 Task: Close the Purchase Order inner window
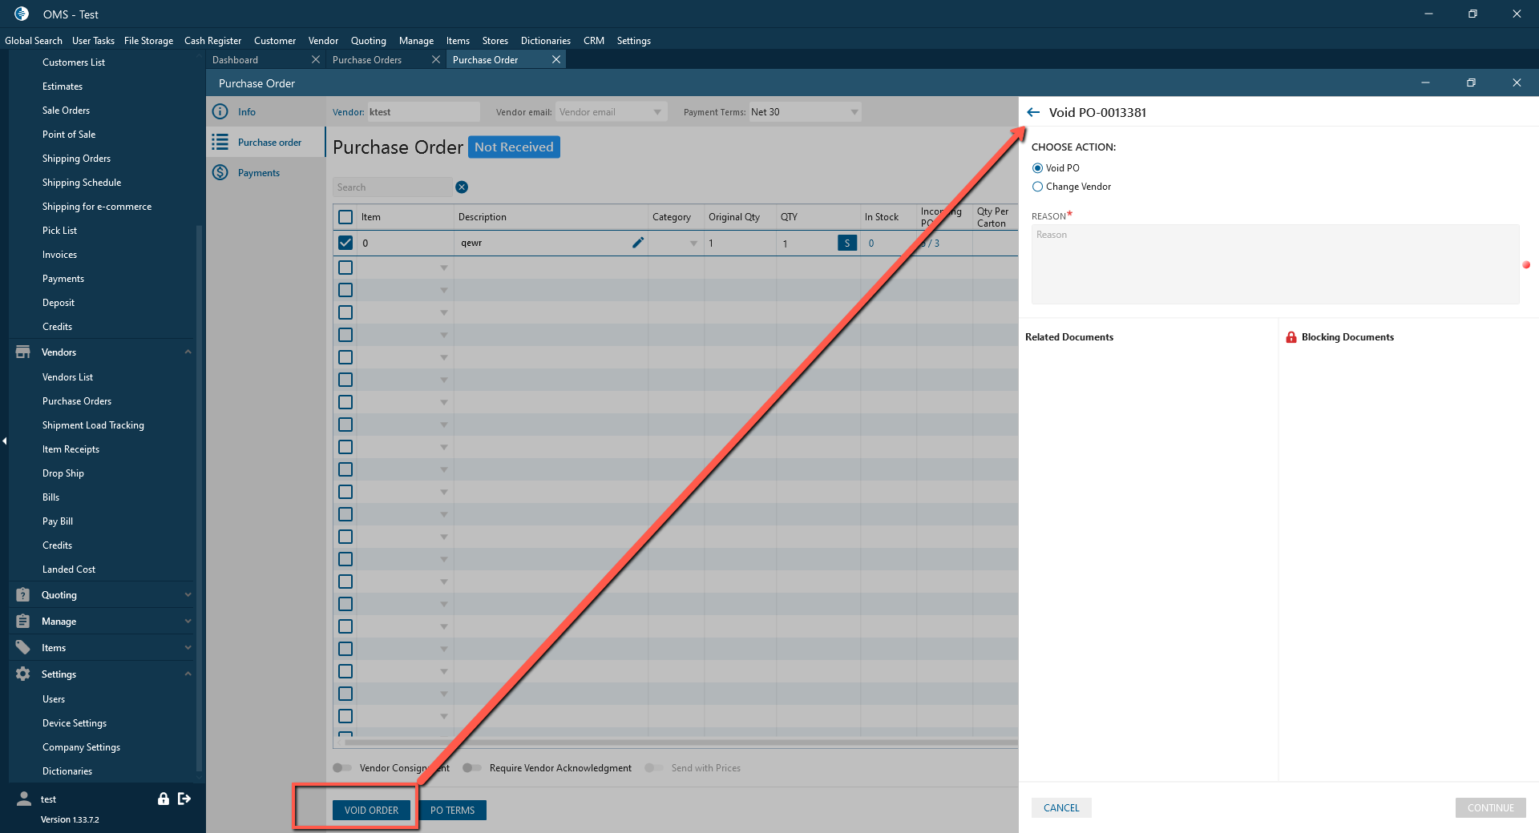[1517, 82]
